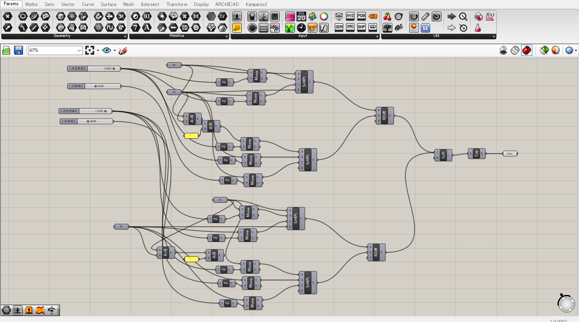This screenshot has width=579, height=322.
Task: Activate the sketch brush tool icon
Action: coord(123,50)
